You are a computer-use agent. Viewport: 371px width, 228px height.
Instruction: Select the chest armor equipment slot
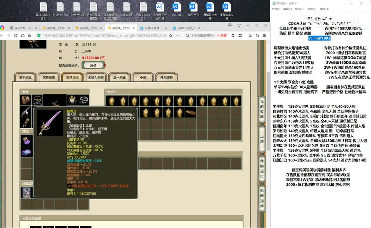(26, 100)
